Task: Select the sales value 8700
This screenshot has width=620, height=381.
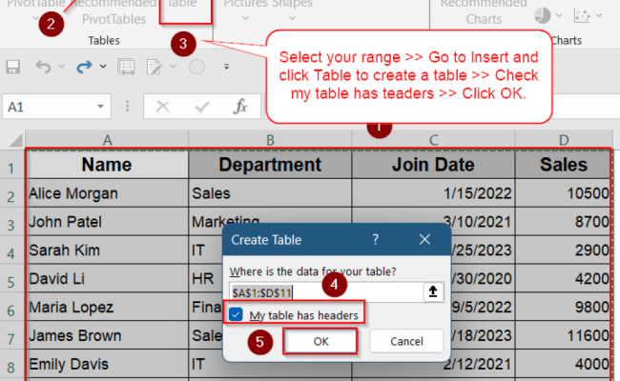Action: (563, 222)
